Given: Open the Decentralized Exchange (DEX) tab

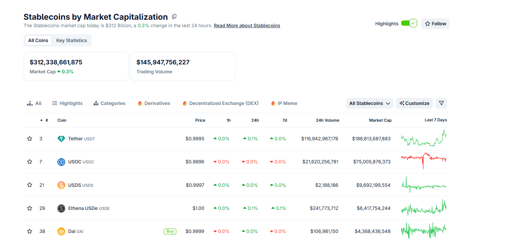Looking at the screenshot, I should (x=220, y=103).
